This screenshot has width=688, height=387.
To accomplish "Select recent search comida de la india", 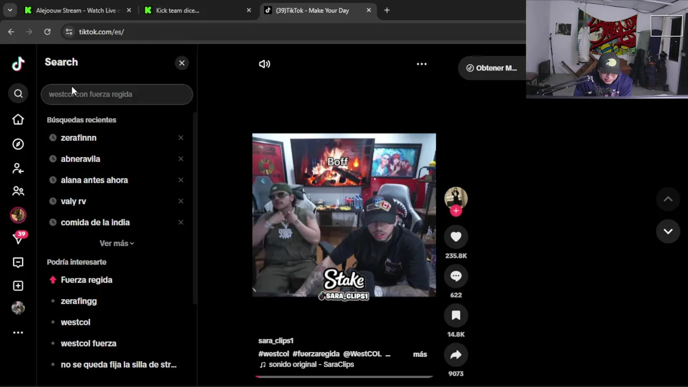I will (95, 223).
